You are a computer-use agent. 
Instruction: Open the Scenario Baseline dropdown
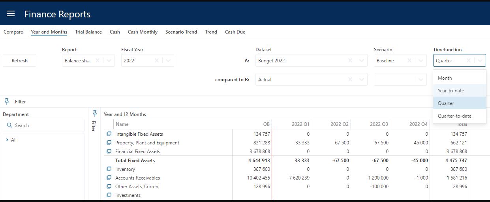tap(421, 61)
